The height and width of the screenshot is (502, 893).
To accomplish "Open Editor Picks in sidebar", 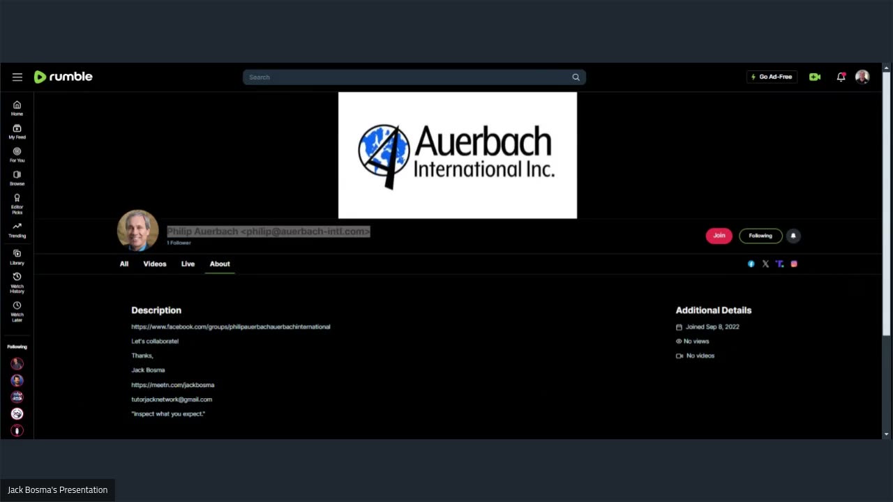I will pos(17,204).
